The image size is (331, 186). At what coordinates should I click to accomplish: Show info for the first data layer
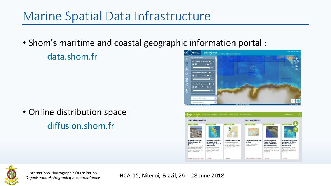coord(210,61)
